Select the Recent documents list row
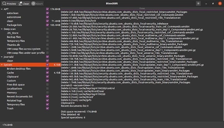This screenshot has width=224, height=128. coord(30,96)
